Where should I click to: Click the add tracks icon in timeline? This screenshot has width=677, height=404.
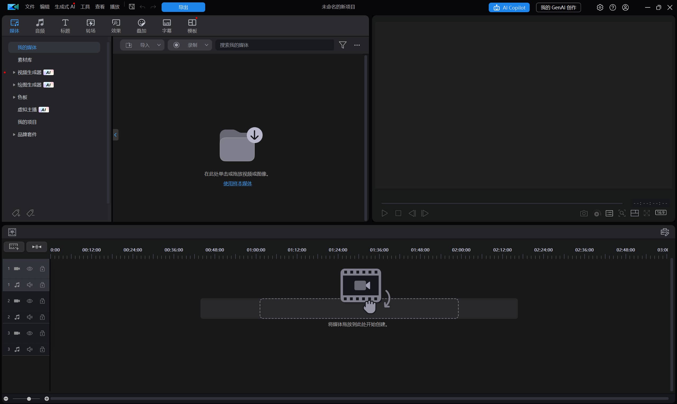pyautogui.click(x=14, y=247)
